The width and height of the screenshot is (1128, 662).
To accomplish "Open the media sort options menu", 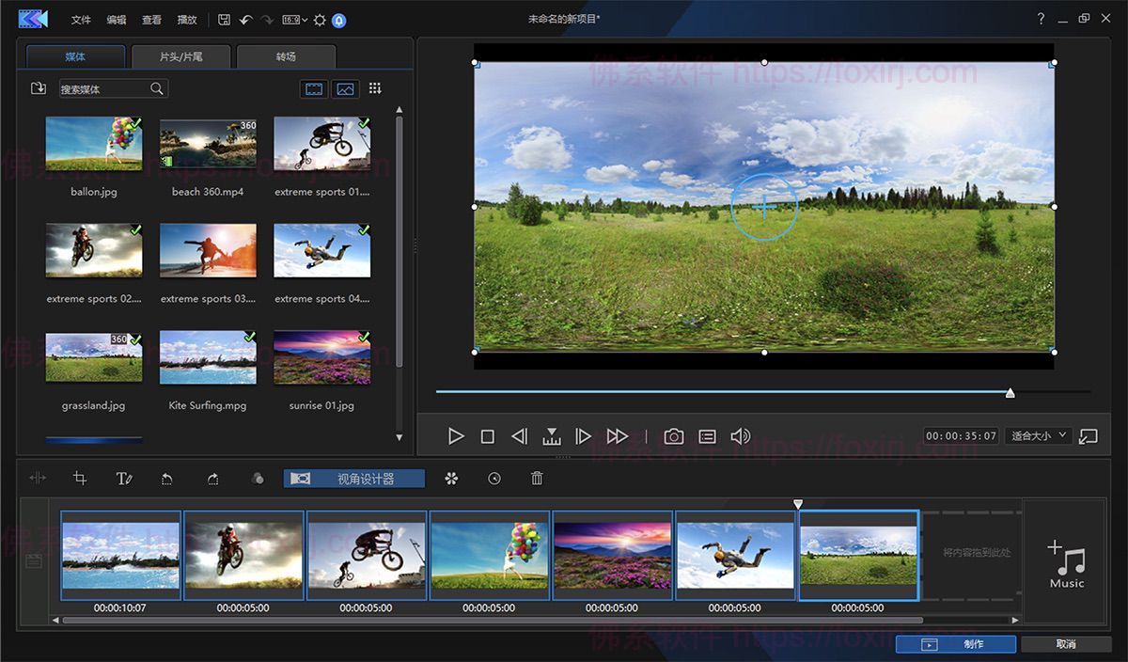I will pyautogui.click(x=375, y=88).
